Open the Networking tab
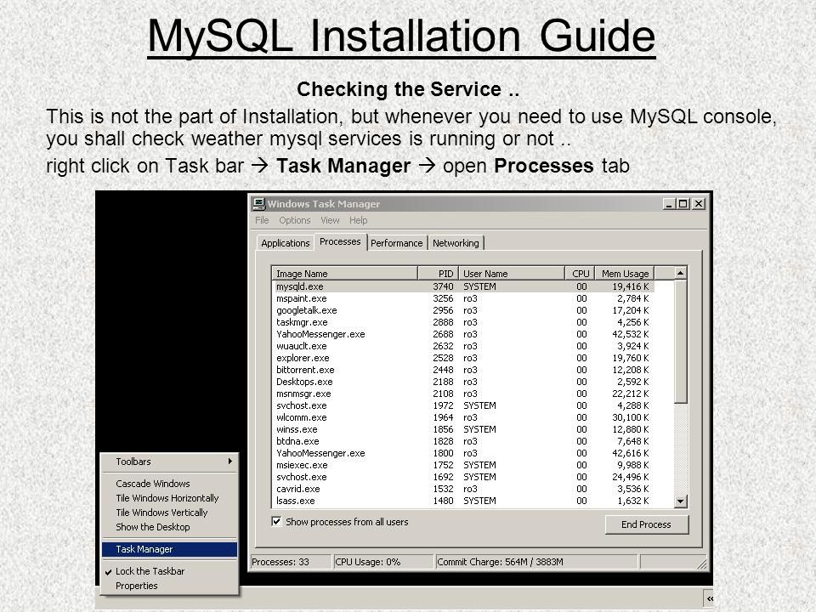This screenshot has width=816, height=612. 456,243
